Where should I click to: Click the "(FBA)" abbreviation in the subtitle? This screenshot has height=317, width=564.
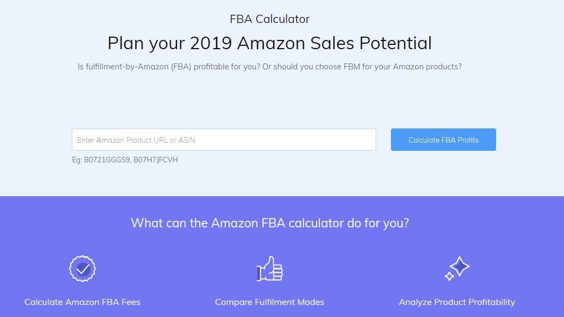click(181, 67)
